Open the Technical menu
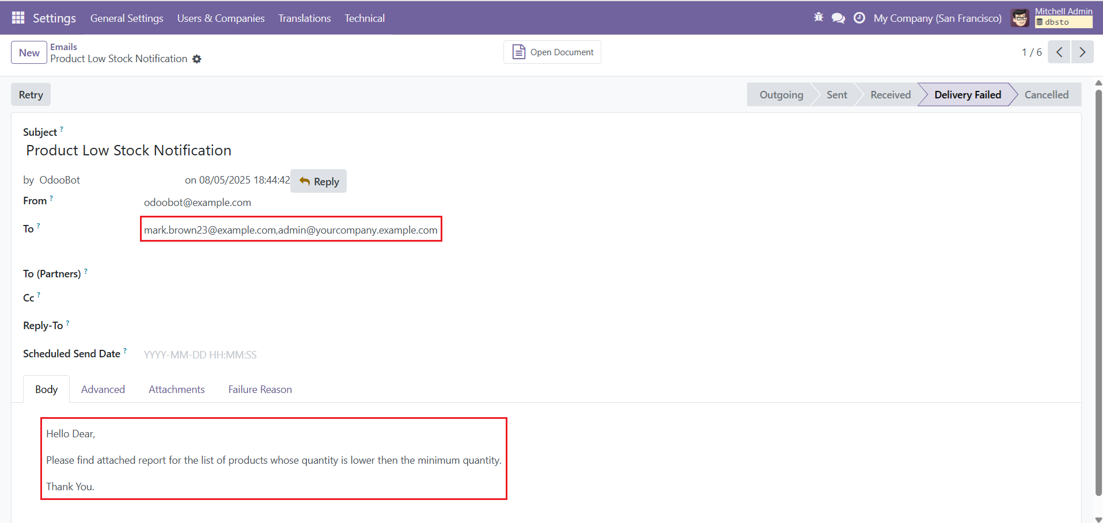 (364, 18)
